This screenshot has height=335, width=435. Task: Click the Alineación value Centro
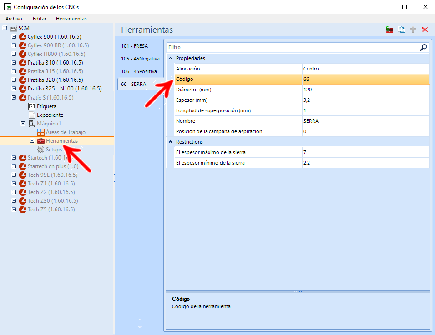[x=365, y=69]
